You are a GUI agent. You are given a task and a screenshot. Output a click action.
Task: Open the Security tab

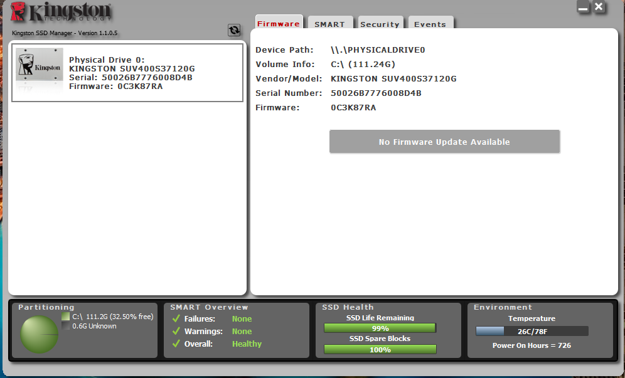tap(380, 23)
